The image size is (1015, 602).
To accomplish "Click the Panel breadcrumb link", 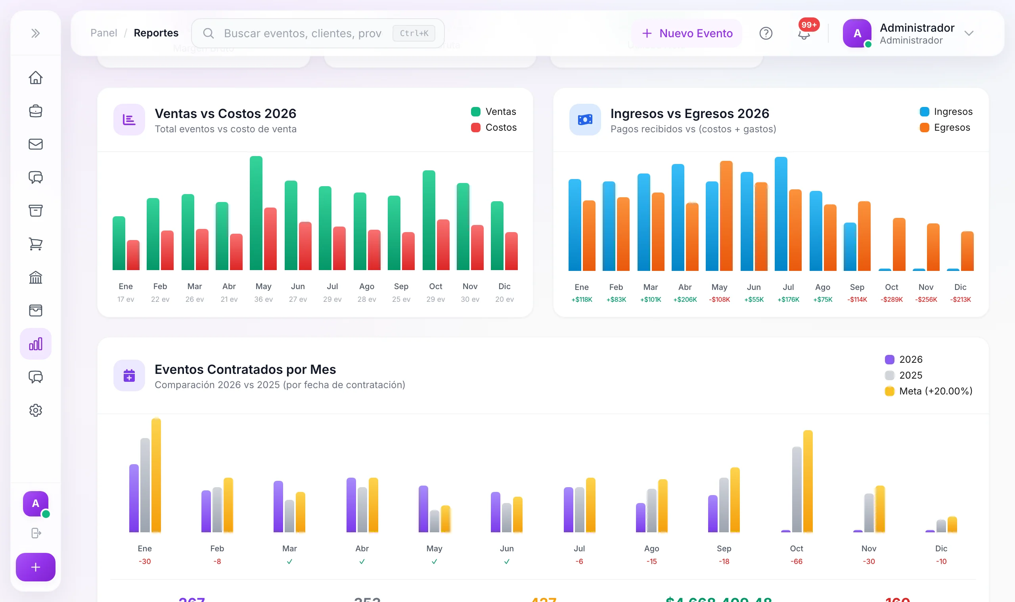I will click(103, 33).
